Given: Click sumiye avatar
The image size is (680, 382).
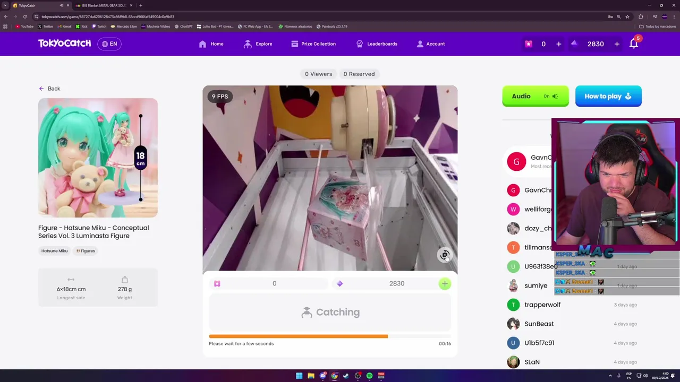Looking at the screenshot, I should click(513, 285).
